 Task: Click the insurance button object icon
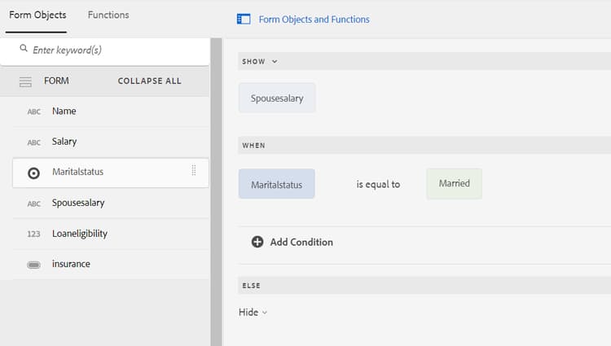34,265
